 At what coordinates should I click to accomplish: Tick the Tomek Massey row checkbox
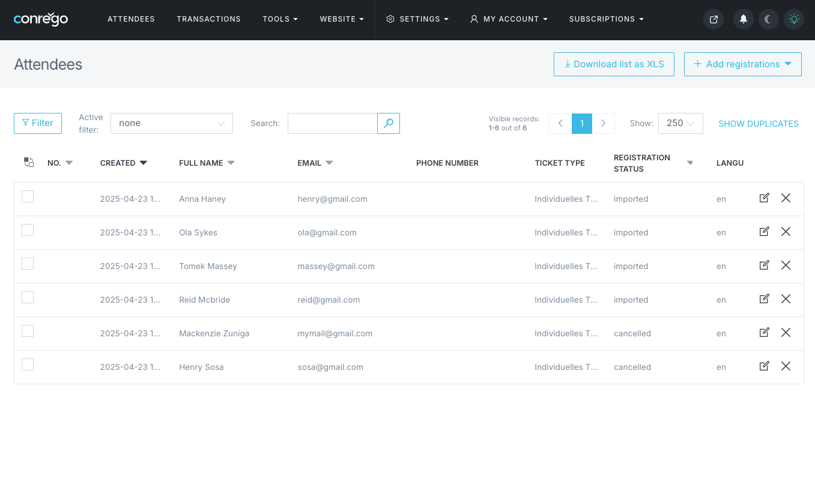[28, 264]
